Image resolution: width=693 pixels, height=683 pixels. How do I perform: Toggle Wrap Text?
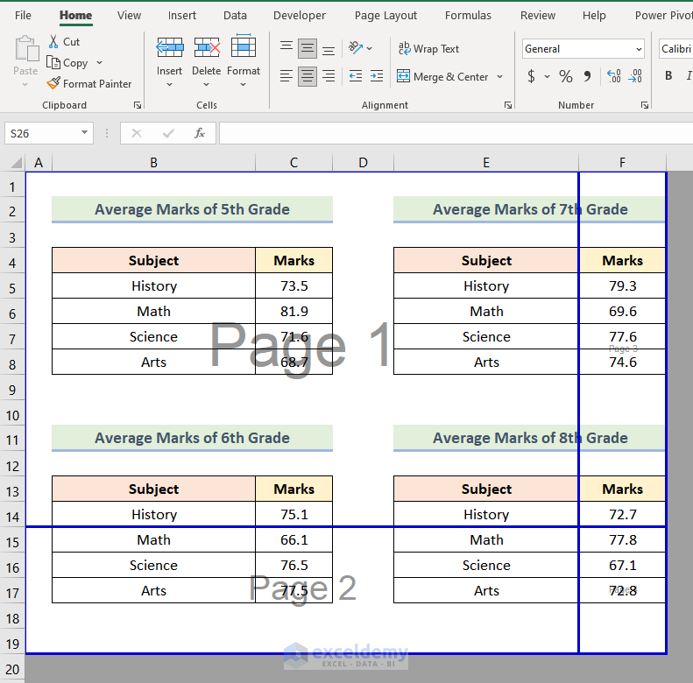click(x=428, y=49)
